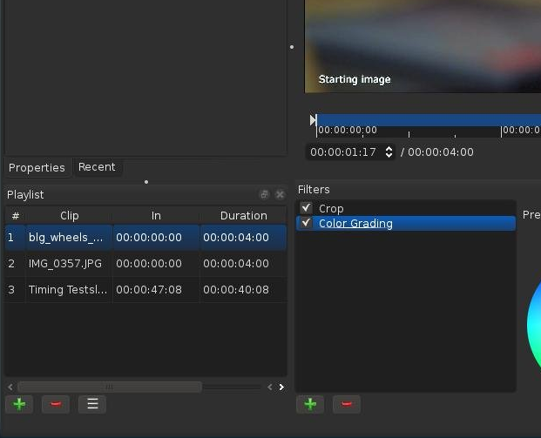Click the color grading wheel
The image size is (541, 438).
coord(534,324)
